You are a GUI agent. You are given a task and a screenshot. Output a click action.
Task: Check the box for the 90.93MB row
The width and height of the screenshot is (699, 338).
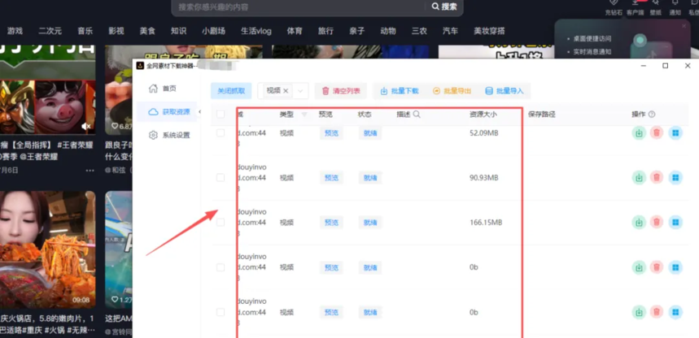click(221, 177)
